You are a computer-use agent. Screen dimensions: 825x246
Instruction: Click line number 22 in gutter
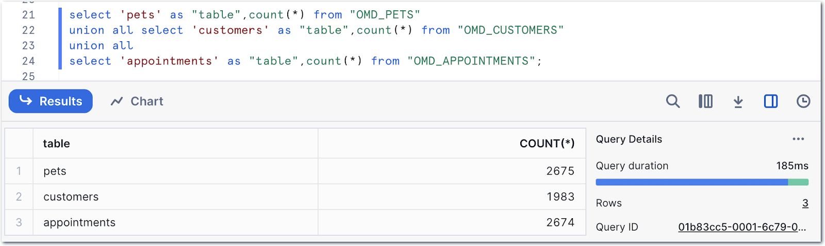[28, 30]
